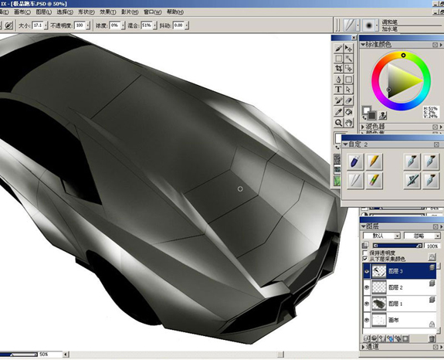Choose the yellow pencil brush in custom palette

[x=374, y=161]
